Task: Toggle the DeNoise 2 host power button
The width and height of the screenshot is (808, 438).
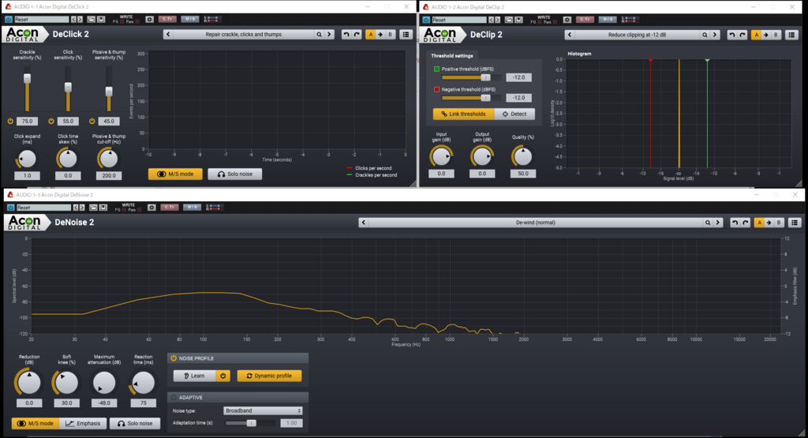Action: (10, 208)
